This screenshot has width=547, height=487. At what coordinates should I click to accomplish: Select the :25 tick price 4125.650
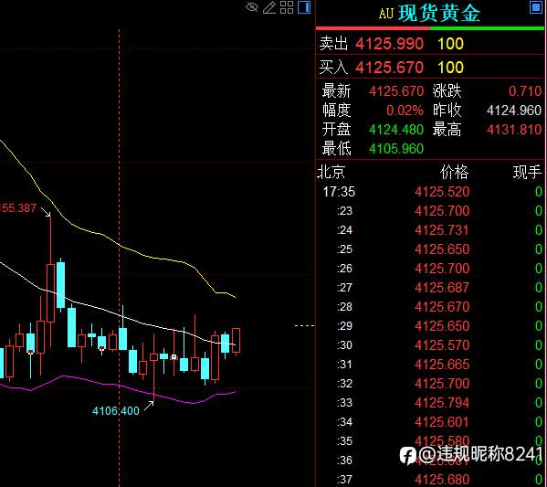coord(442,249)
